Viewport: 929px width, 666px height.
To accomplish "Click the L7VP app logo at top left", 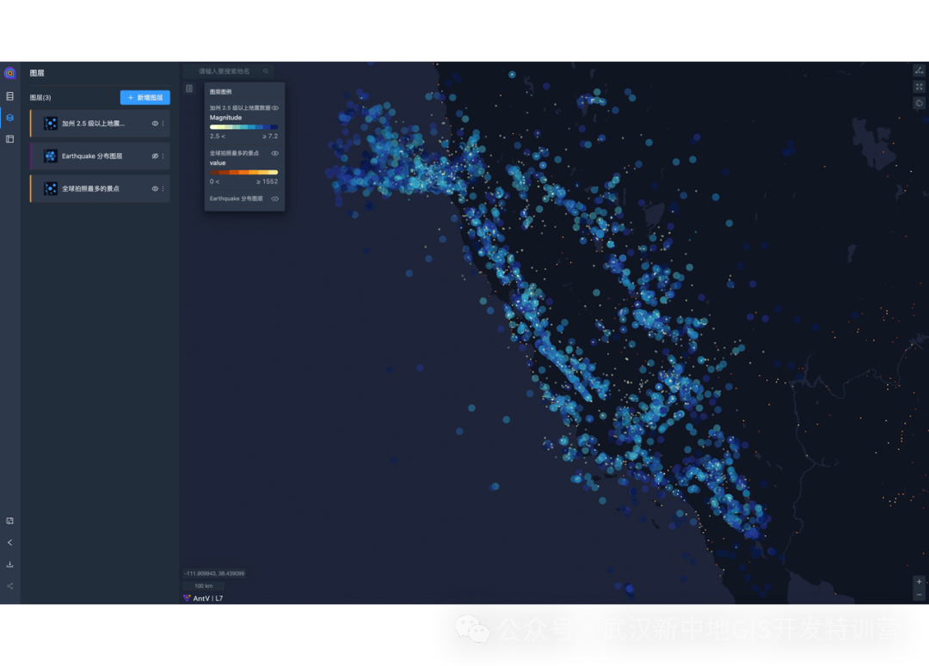I will (x=9, y=72).
